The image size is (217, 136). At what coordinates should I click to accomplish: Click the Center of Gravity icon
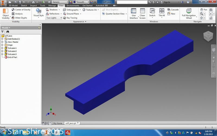(13, 10)
